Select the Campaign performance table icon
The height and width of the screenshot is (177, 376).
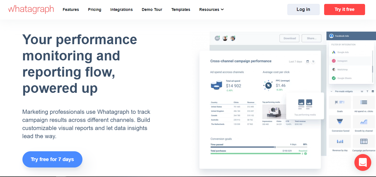pos(364,141)
